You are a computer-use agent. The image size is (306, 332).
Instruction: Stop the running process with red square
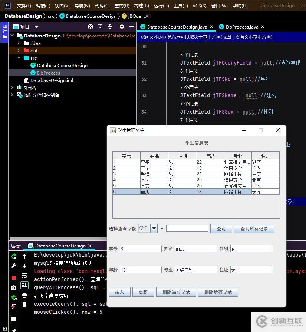point(14,277)
